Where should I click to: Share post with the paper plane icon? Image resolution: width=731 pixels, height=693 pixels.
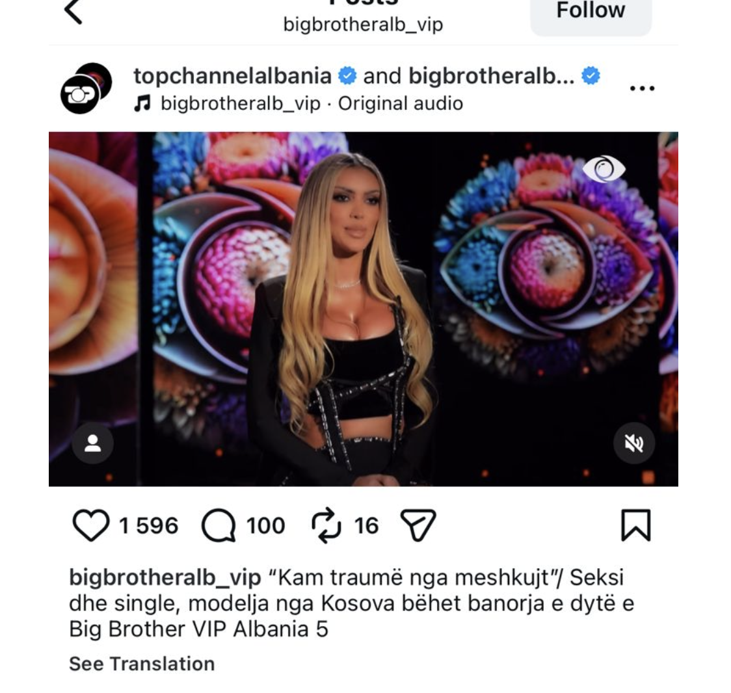coord(418,525)
